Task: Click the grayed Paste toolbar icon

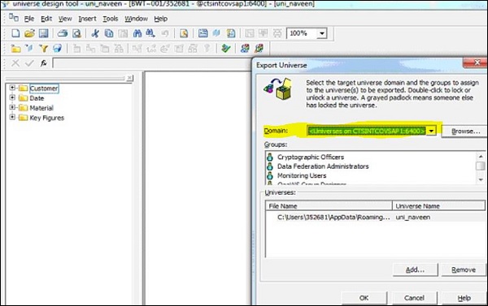Action: (123, 33)
